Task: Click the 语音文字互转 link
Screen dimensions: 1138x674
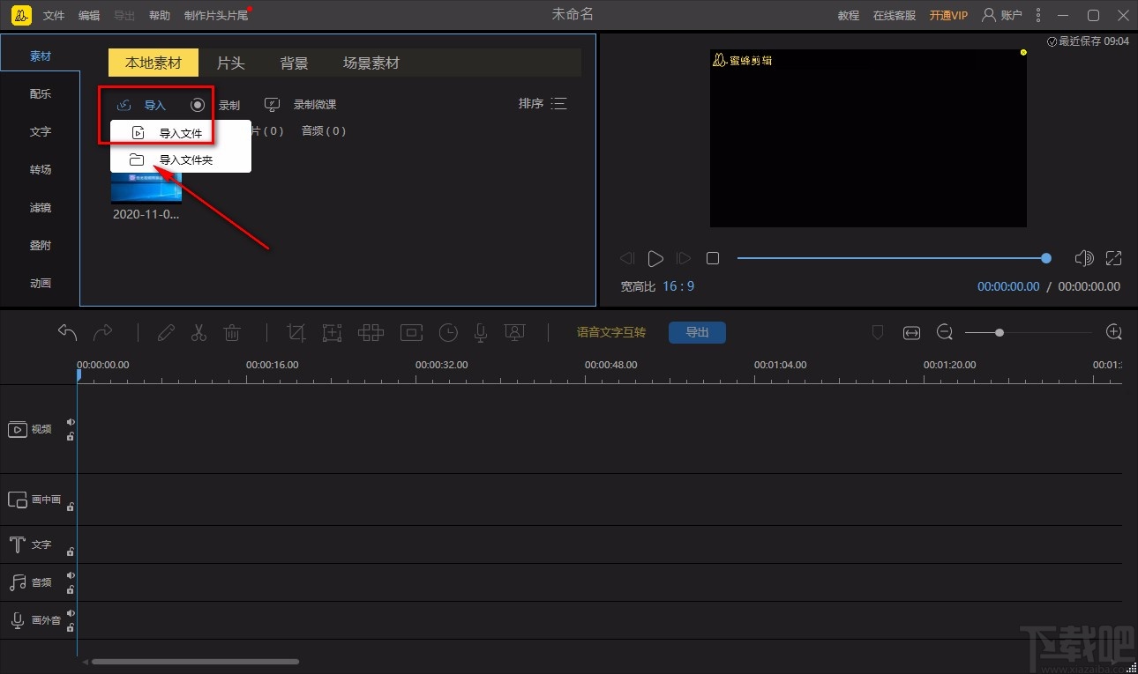Action: point(610,332)
